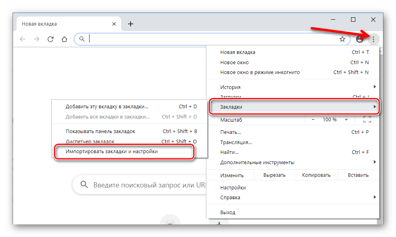Click 'Выход' to quit Chrome
This screenshot has width=396, height=237.
(x=228, y=212)
